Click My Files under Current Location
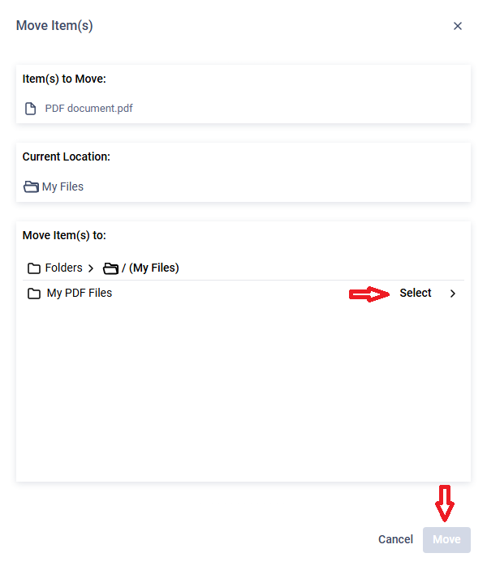Viewport: 487px width, 566px height. pos(62,187)
